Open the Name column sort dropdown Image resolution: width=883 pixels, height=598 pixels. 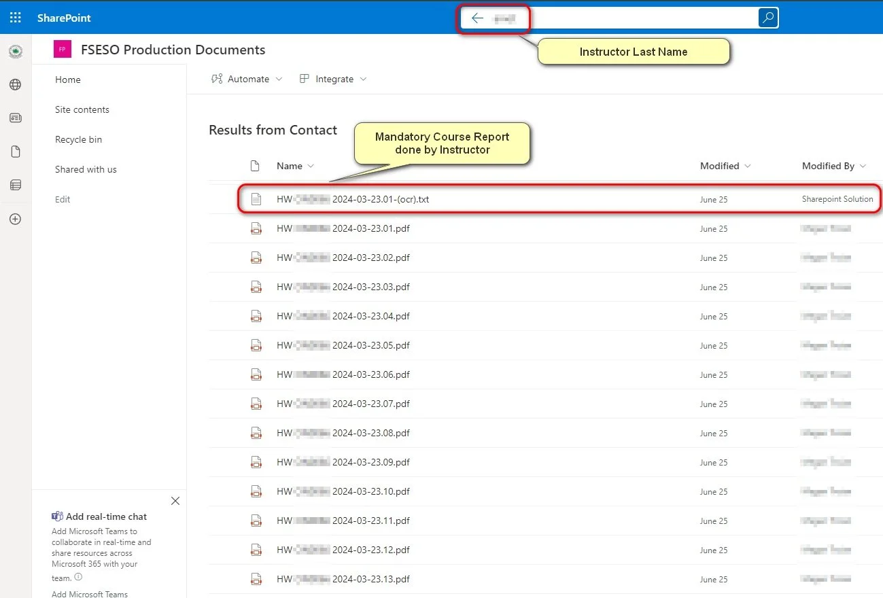pos(310,166)
